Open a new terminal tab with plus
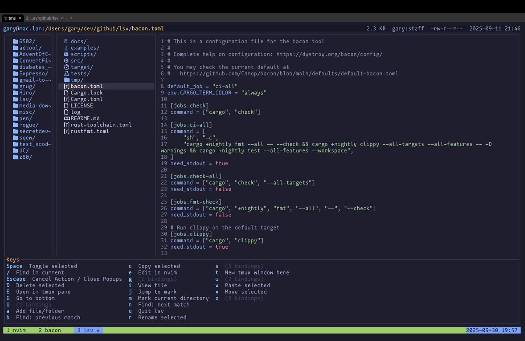525x341 pixels. [71, 18]
